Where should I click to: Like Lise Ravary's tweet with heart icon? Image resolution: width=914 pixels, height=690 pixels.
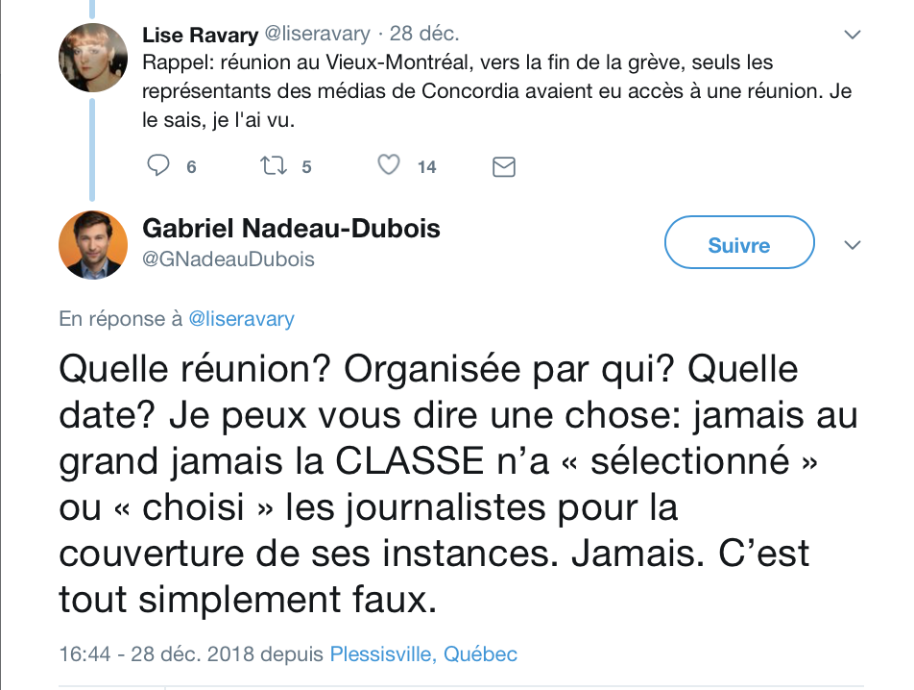coord(388,165)
